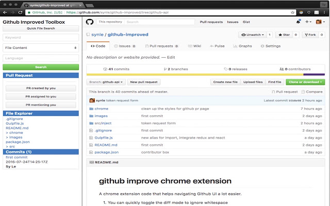Open package.json in toolbox File Explorer
Image resolution: width=330 pixels, height=206 pixels.
click(18, 142)
